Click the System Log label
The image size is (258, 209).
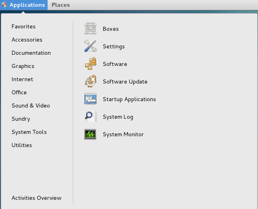118,117
